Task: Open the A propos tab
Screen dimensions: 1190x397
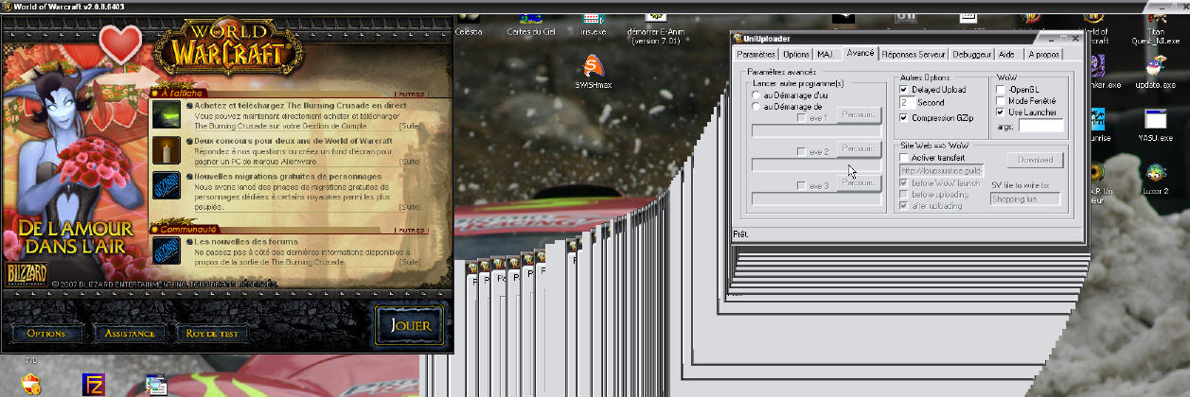Action: pos(1044,54)
